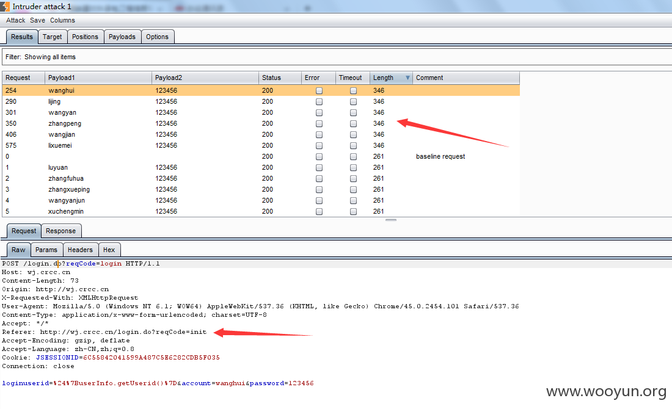Select the Raw view tab
The image size is (672, 409).
[18, 250]
